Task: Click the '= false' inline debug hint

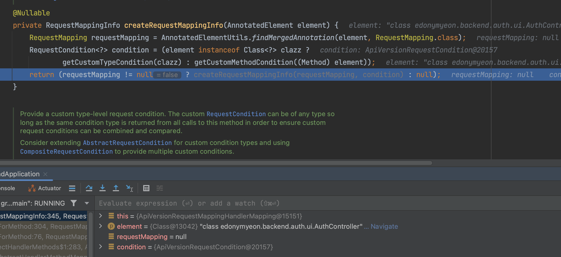Action: point(167,75)
